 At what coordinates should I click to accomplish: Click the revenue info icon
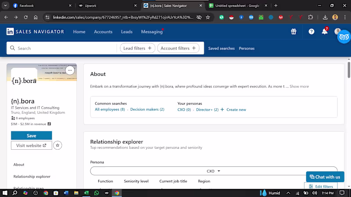pyautogui.click(x=49, y=124)
